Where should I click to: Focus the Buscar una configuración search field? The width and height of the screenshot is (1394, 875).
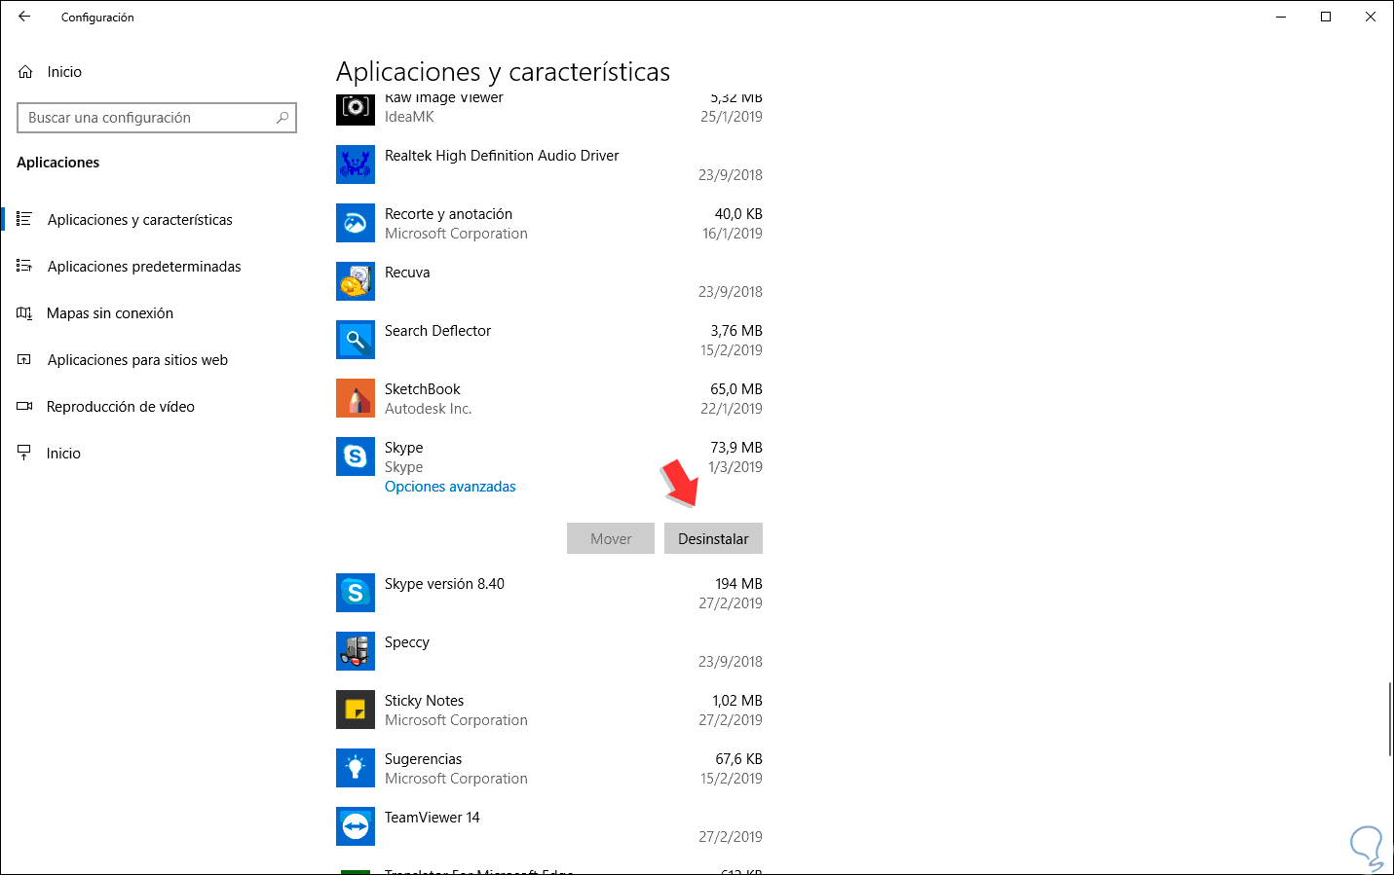click(x=157, y=118)
